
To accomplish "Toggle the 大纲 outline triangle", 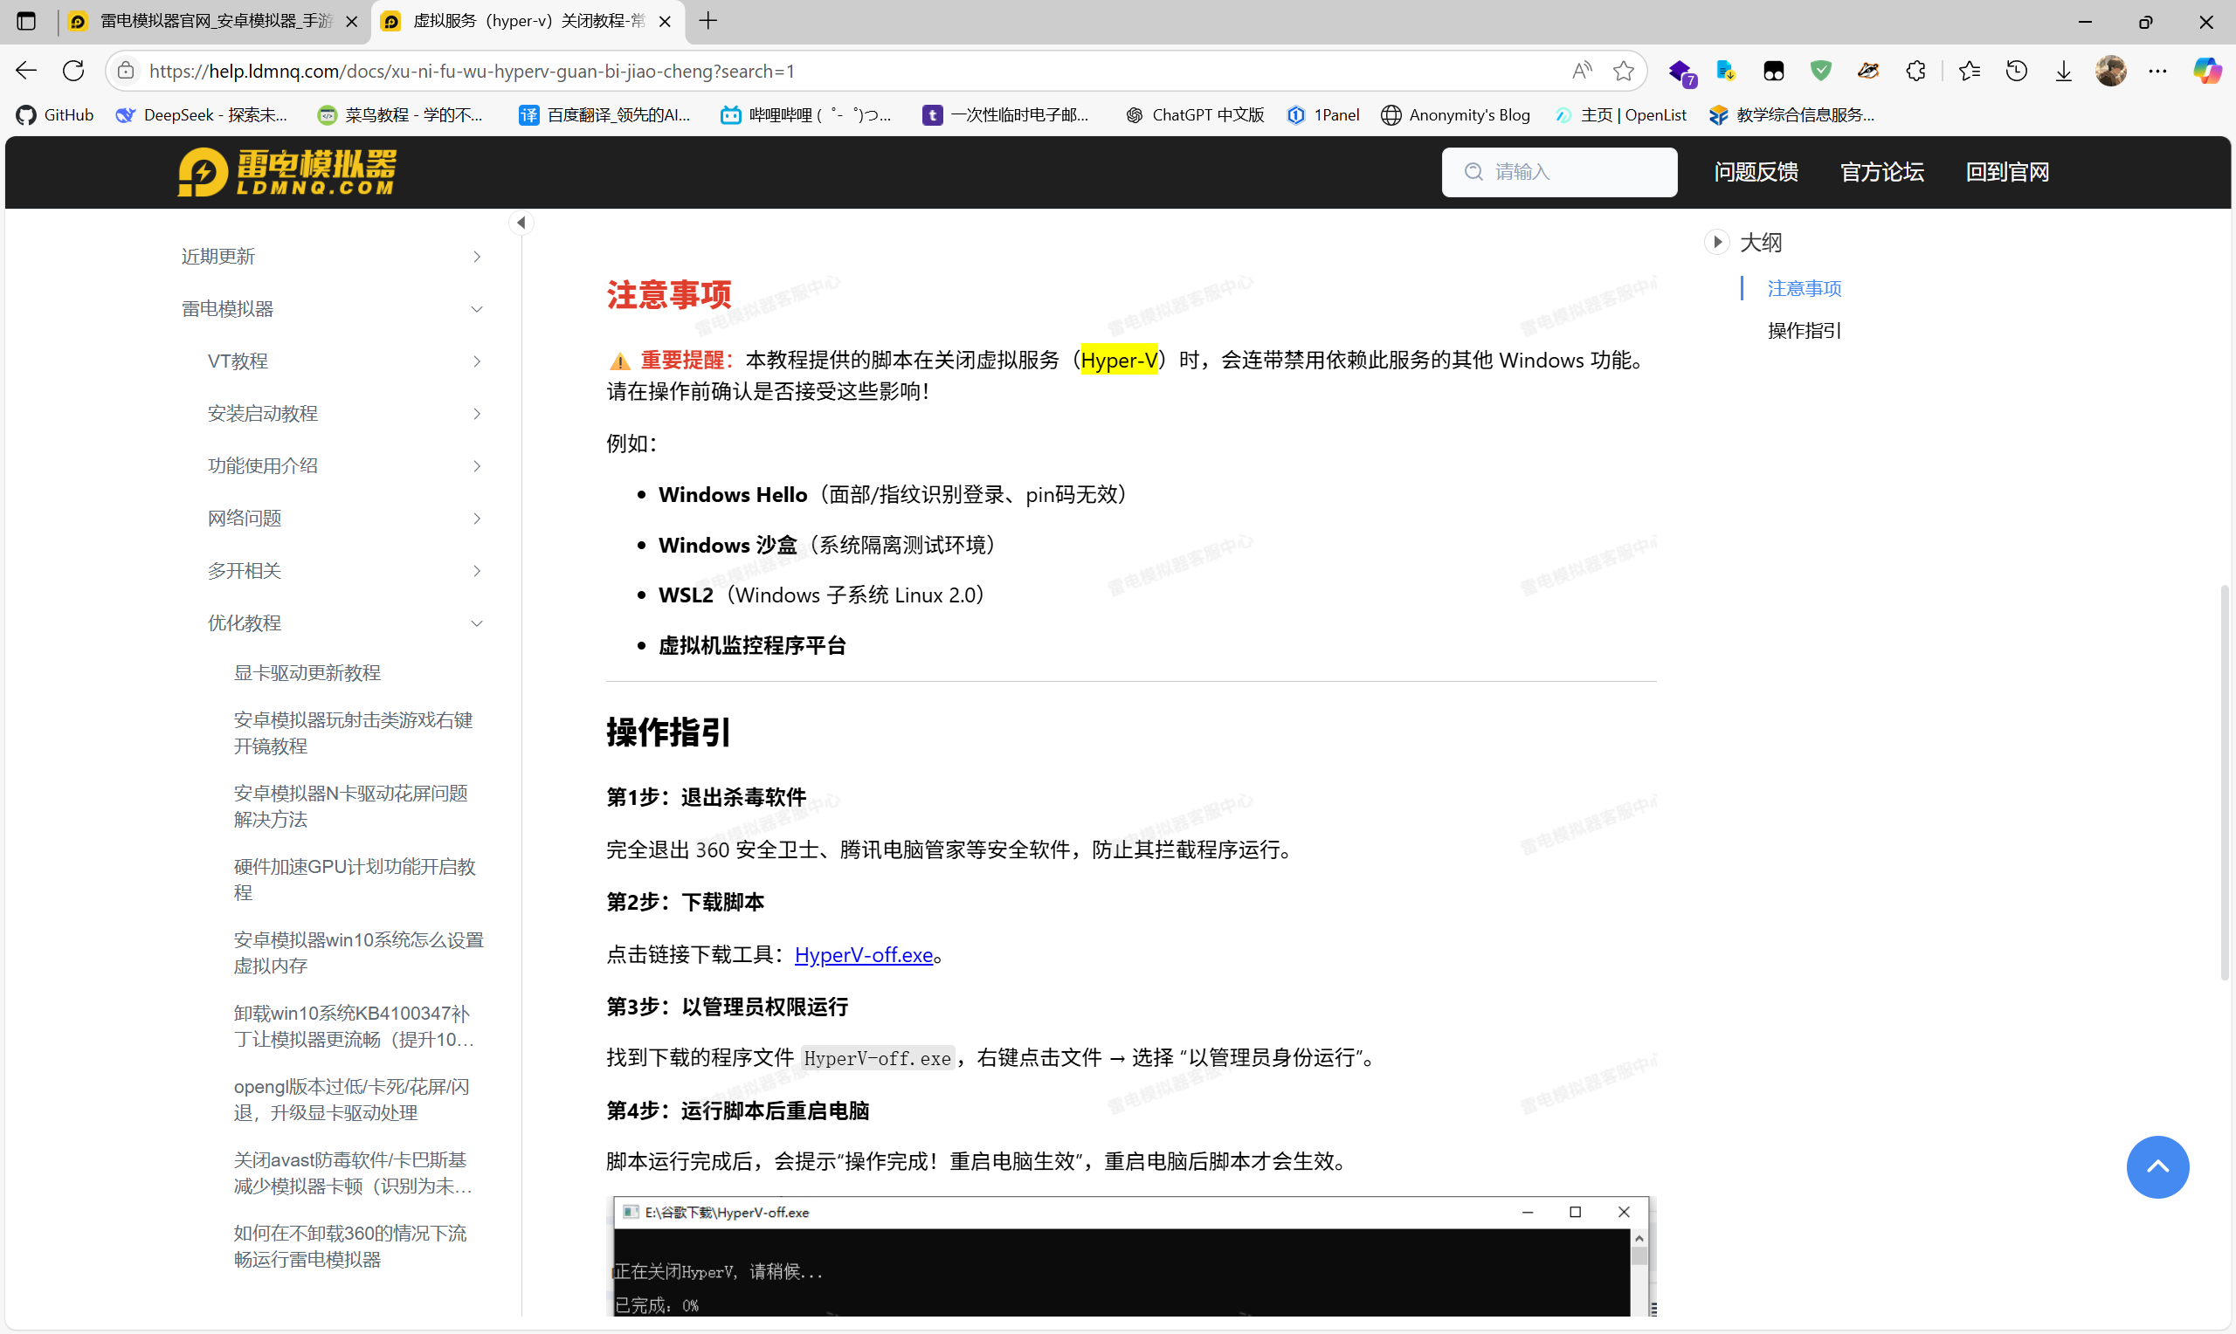I will point(1716,242).
